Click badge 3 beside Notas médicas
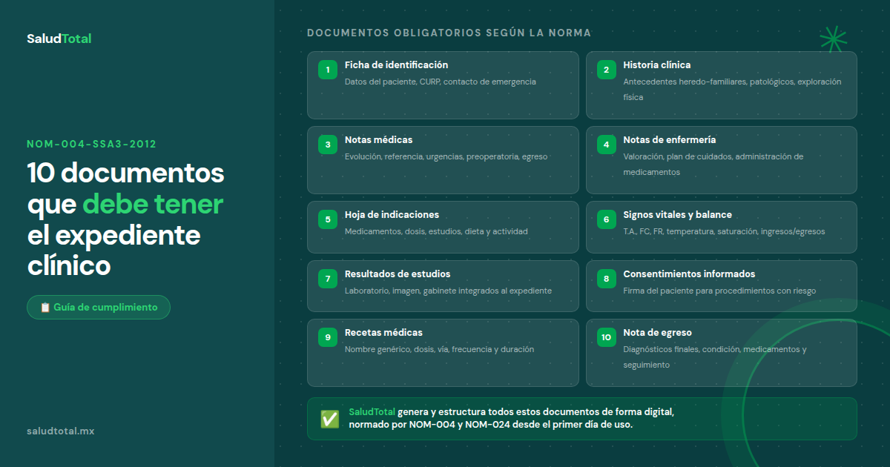The height and width of the screenshot is (467, 890). coord(327,144)
